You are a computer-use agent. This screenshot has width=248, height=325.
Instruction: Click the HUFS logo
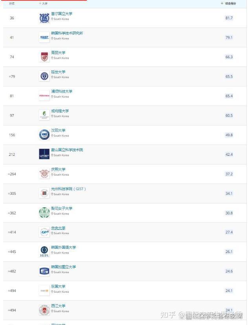44,251
